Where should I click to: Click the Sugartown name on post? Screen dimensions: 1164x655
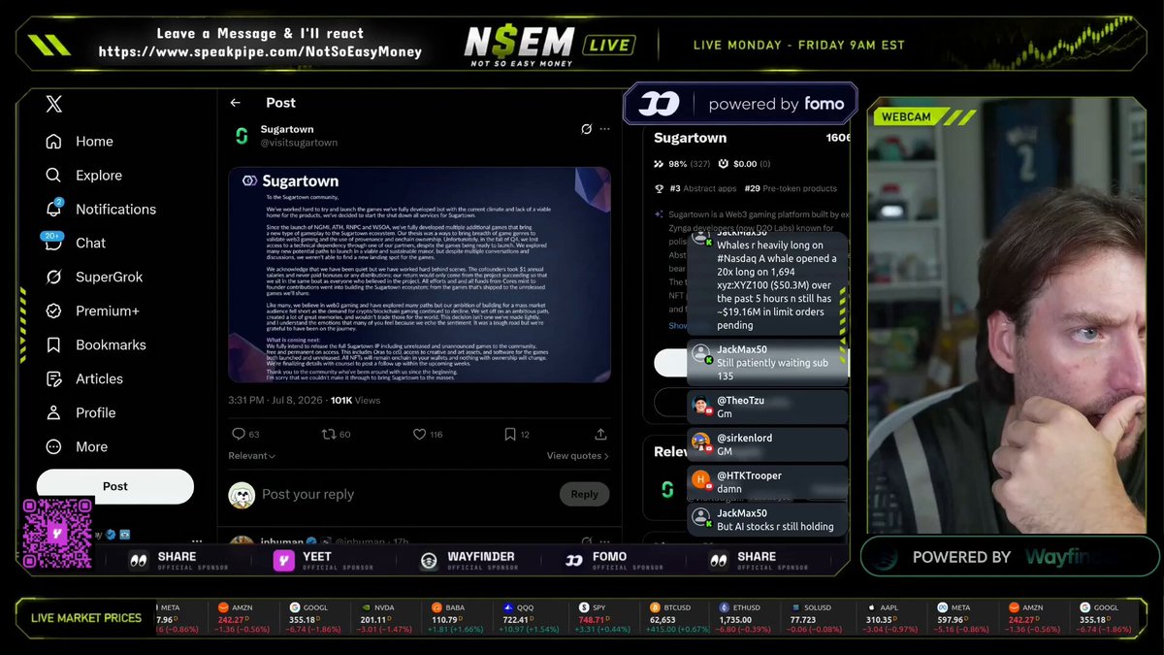286,129
